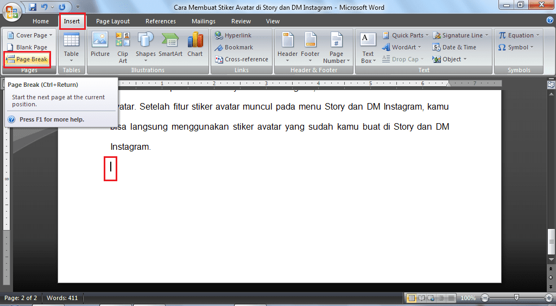Viewport: 556px width, 306px height.
Task: Switch to Full Screen Reading view
Action: coord(421,298)
